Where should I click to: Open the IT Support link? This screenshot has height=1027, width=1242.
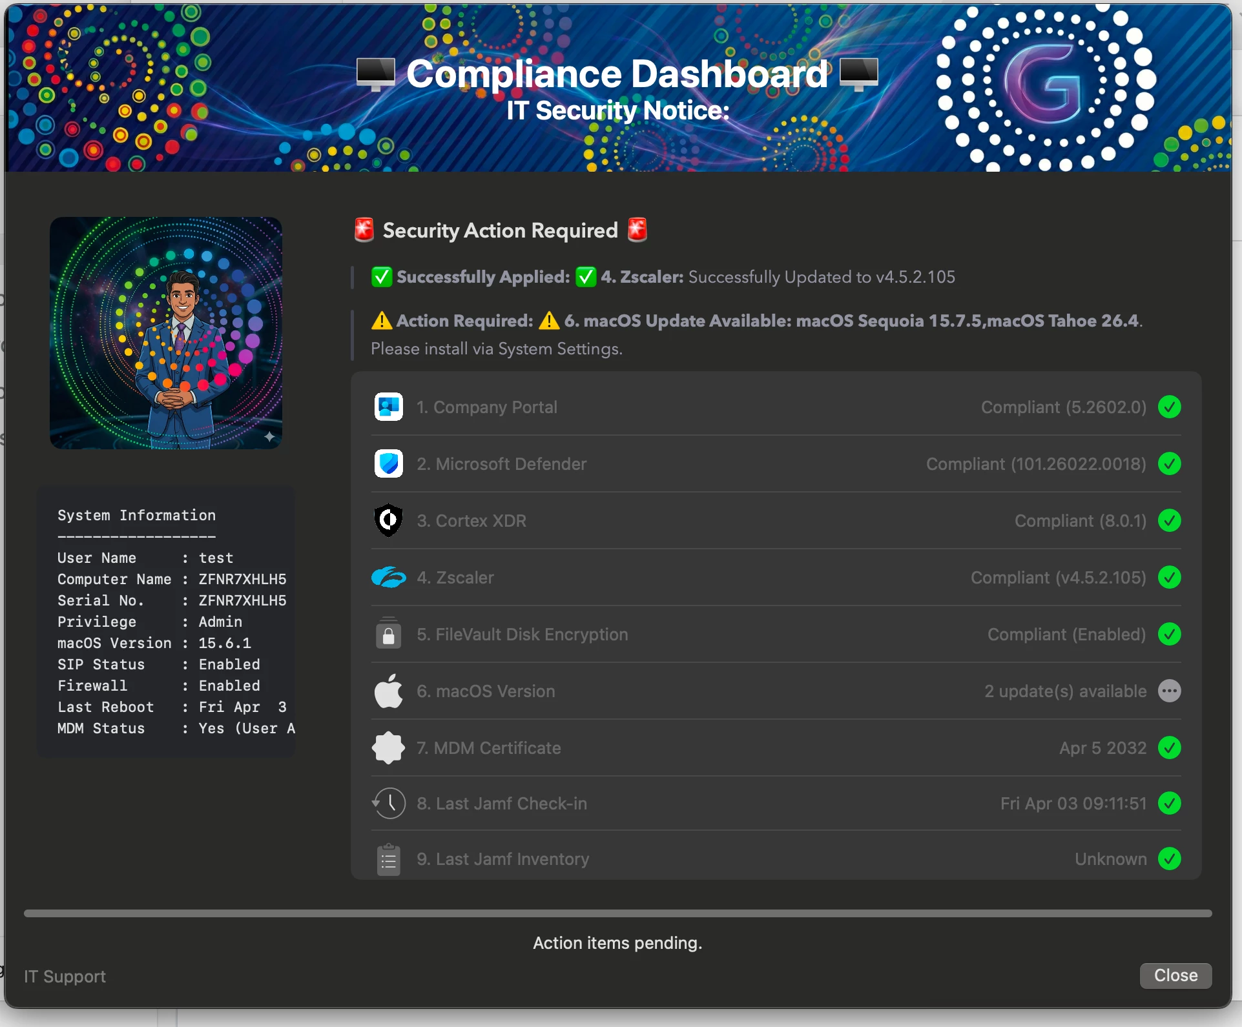pyautogui.click(x=65, y=976)
